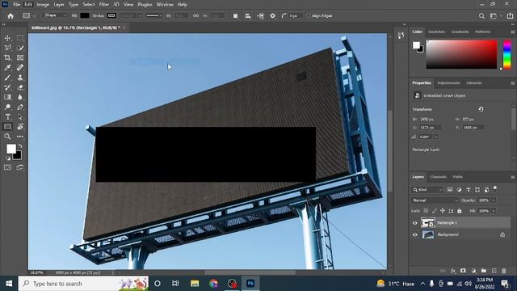Image resolution: width=517 pixels, height=291 pixels.
Task: Switch to the Adjustments tab
Action: 448,82
